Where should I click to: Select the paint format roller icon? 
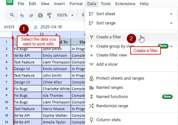(49, 15)
